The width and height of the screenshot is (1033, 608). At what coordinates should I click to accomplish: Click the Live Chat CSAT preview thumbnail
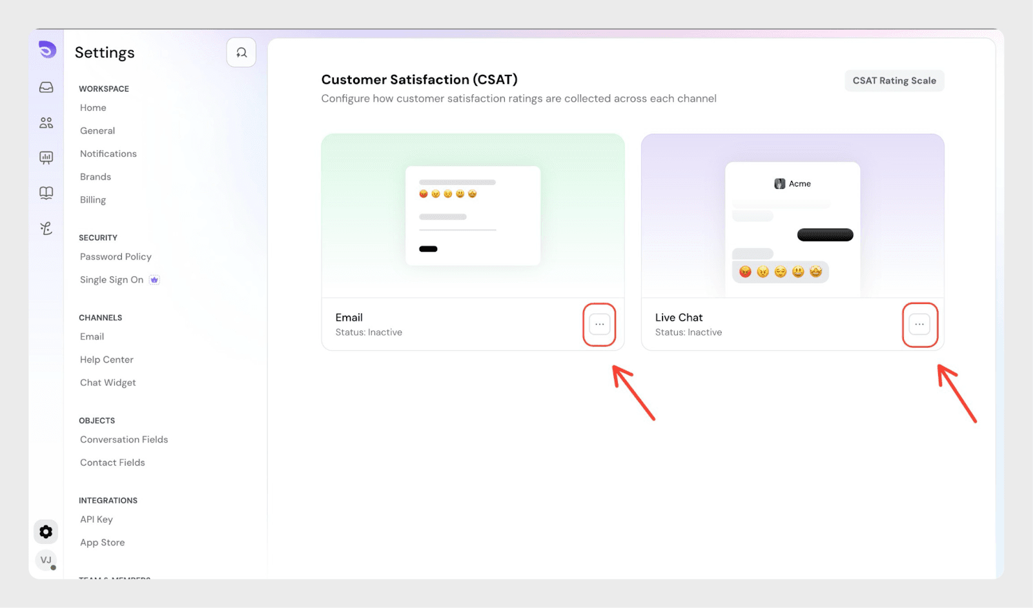pos(792,216)
